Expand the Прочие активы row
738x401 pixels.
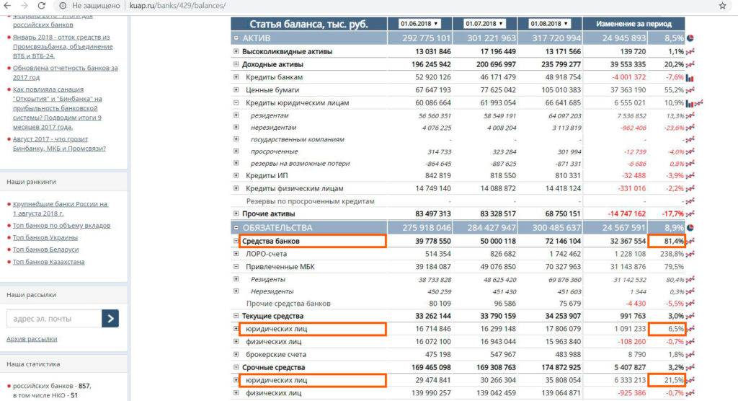236,214
